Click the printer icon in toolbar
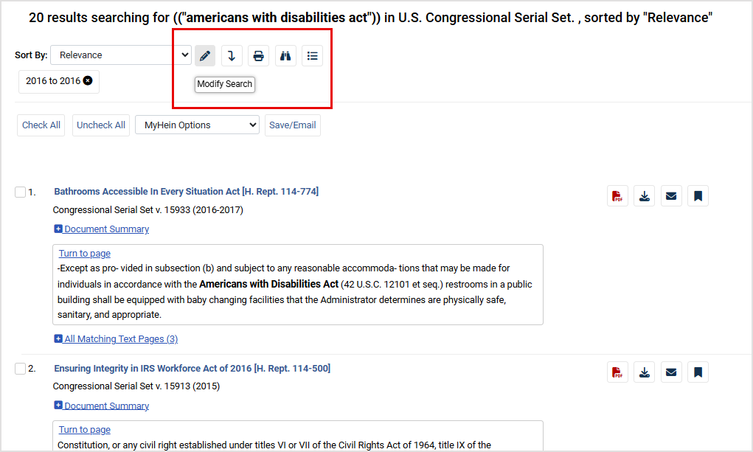753x452 pixels. click(x=258, y=56)
